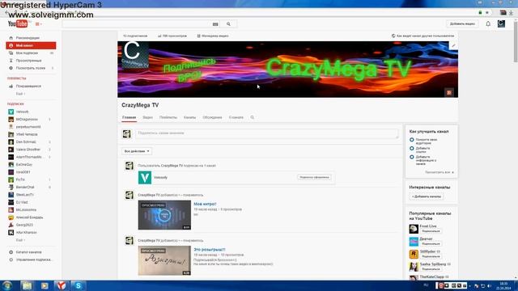Subscribe to Frost Live channel
The height and width of the screenshot is (291, 518).
click(431, 231)
